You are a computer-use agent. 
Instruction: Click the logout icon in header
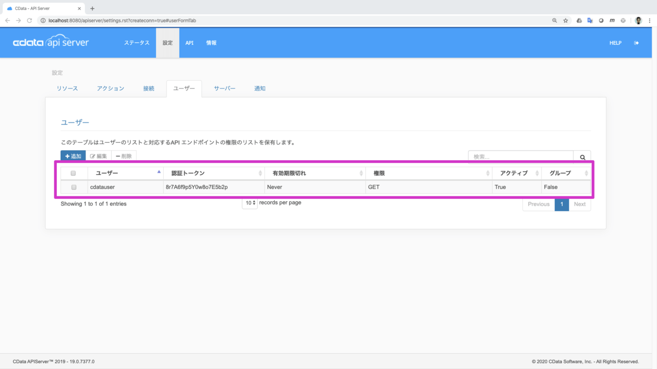click(636, 43)
